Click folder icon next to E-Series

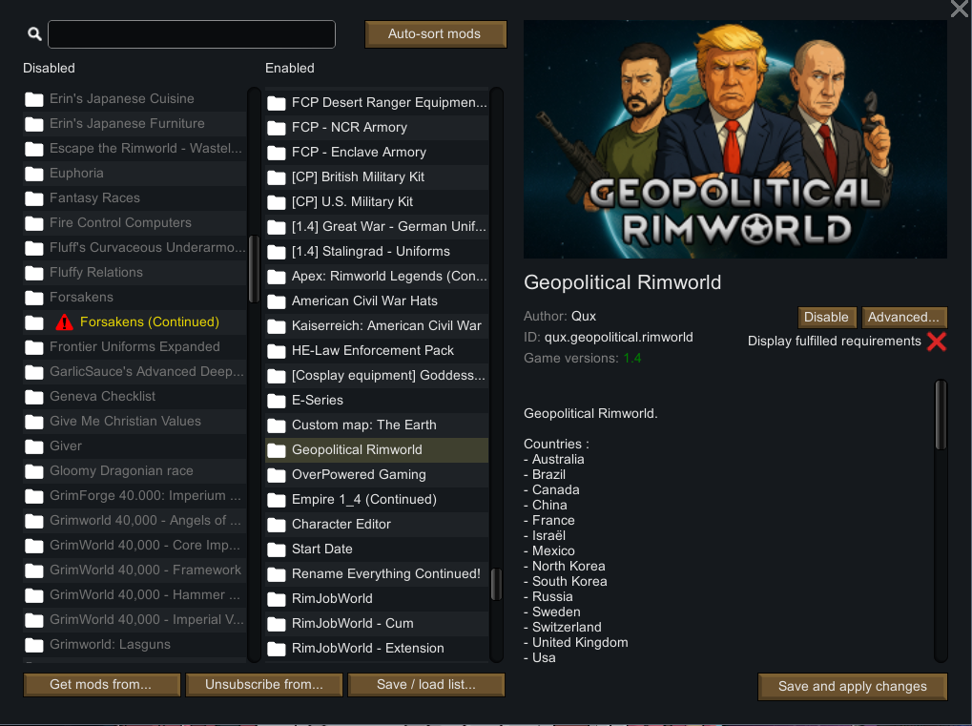[277, 401]
